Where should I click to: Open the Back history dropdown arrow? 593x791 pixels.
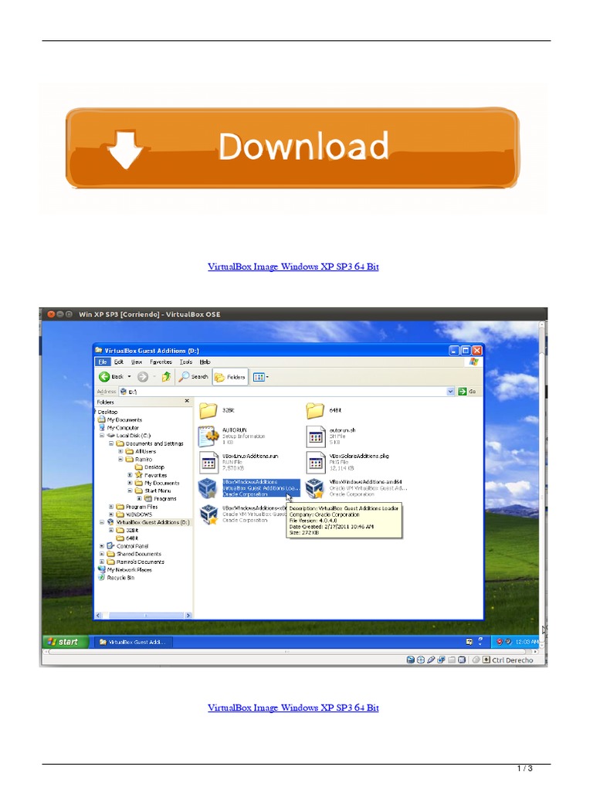click(129, 377)
